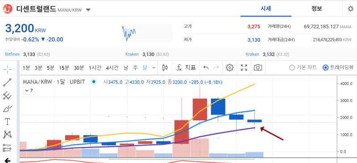Open the 지표 indicators menu
The image size is (357, 163).
[186, 68]
